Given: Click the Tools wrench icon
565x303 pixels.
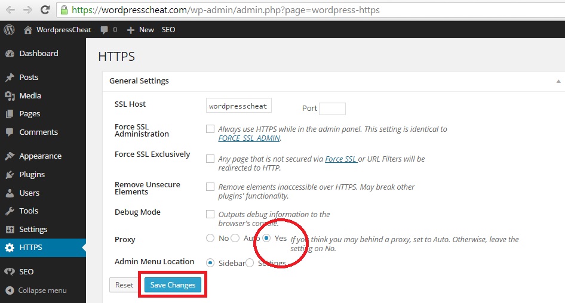Looking at the screenshot, I should point(10,211).
